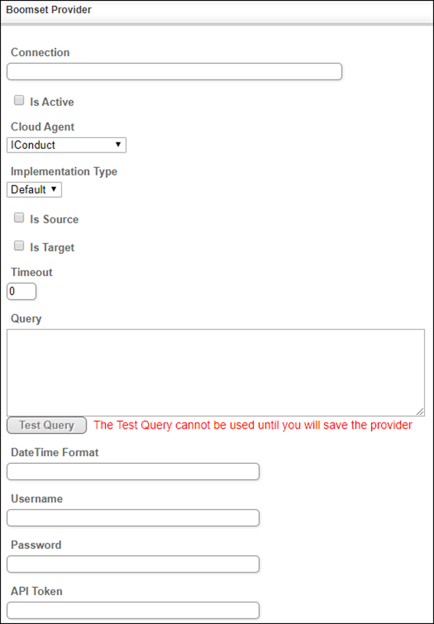Click the Implementation Type field label
The height and width of the screenshot is (624, 434).
pyautogui.click(x=64, y=172)
